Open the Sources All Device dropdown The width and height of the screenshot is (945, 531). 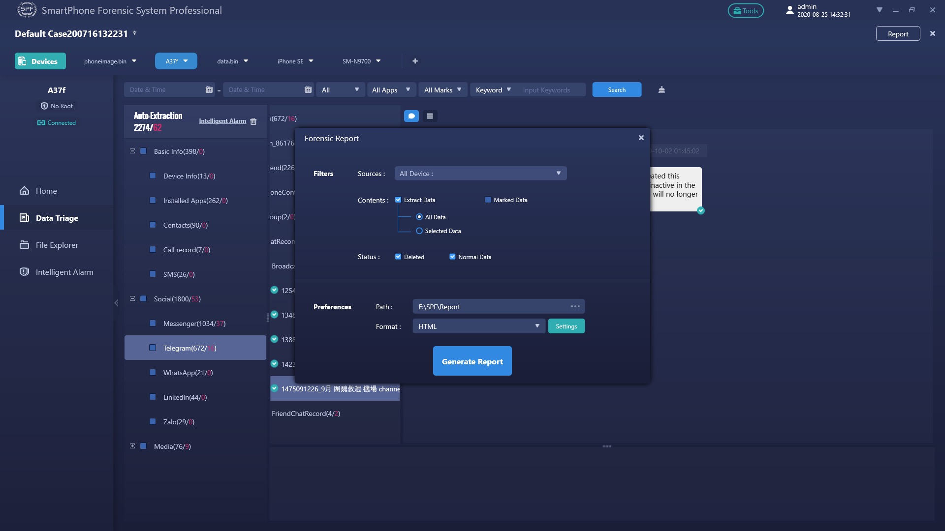pyautogui.click(x=480, y=173)
